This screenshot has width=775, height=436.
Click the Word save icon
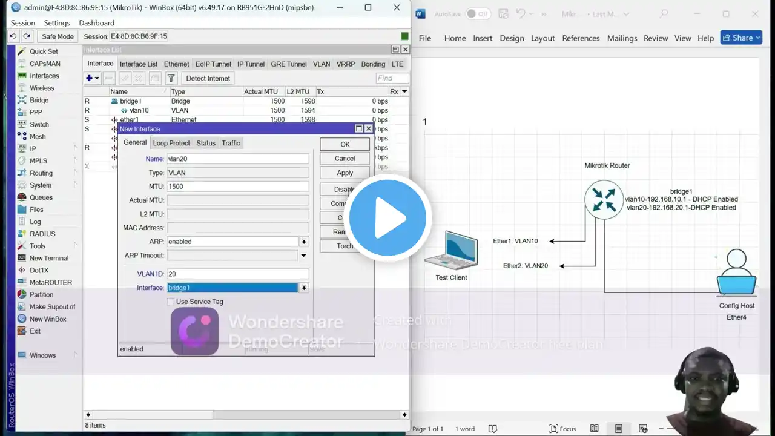click(x=504, y=13)
